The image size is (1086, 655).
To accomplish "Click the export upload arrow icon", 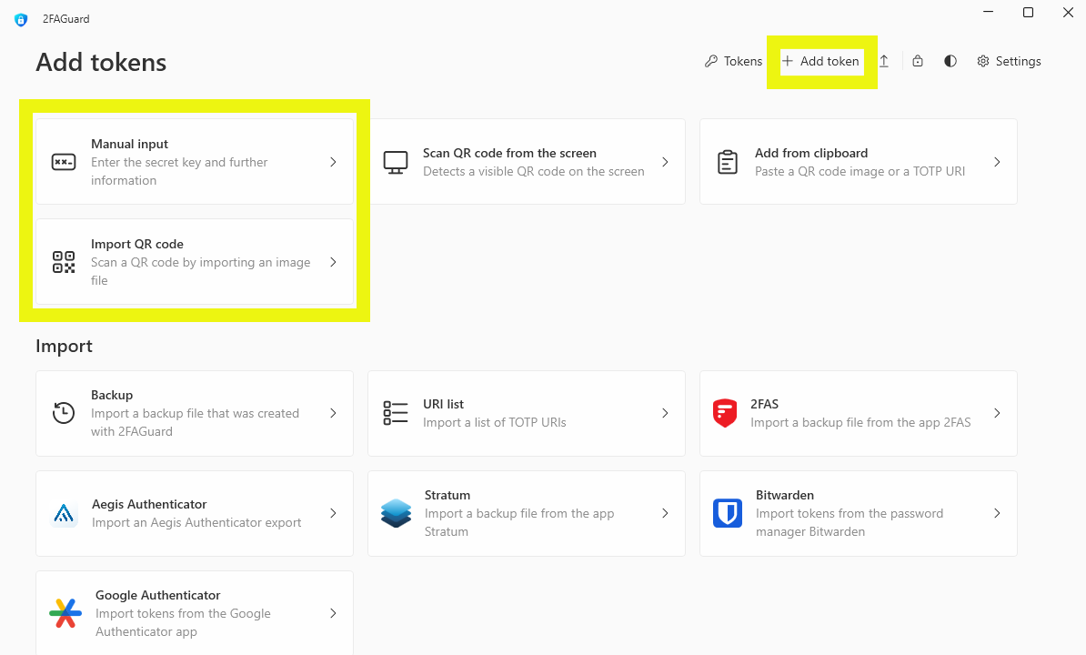I will 883,61.
